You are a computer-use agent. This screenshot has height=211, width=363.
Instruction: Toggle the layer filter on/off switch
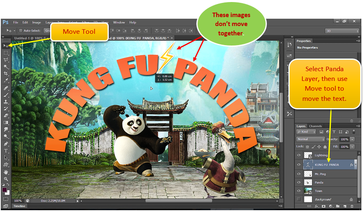point(354,132)
